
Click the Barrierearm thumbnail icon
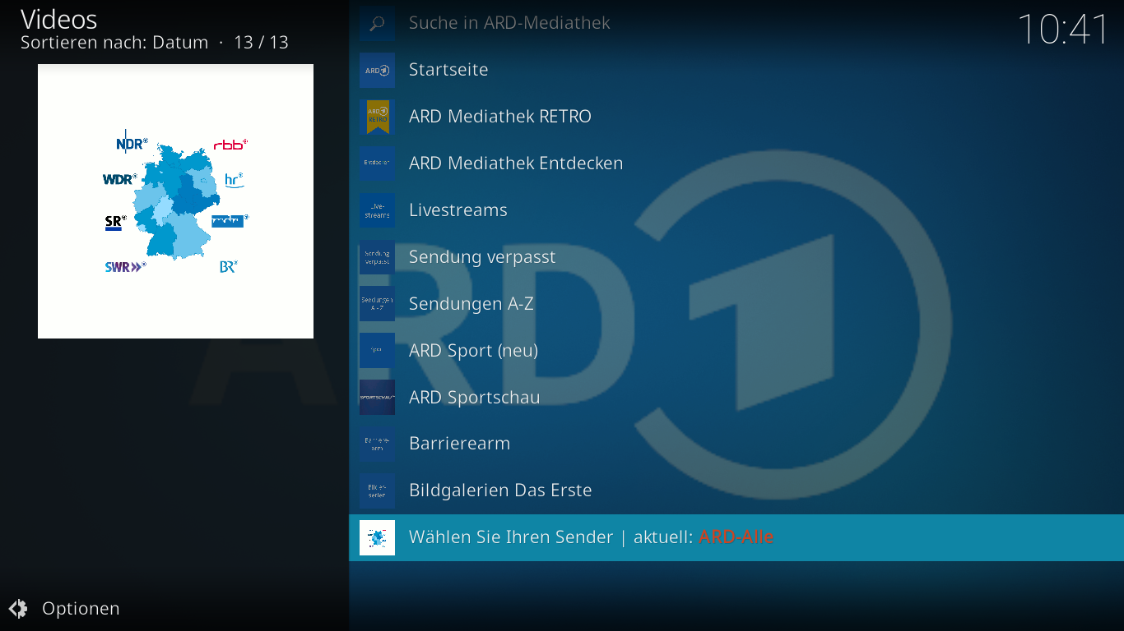pyautogui.click(x=377, y=444)
